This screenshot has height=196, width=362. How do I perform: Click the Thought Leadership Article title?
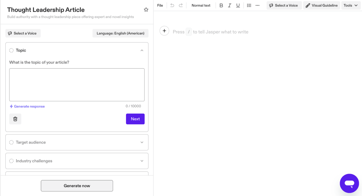pos(46,10)
